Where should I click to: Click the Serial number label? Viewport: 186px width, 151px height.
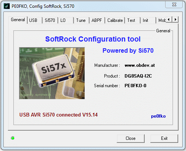[x=107, y=86]
